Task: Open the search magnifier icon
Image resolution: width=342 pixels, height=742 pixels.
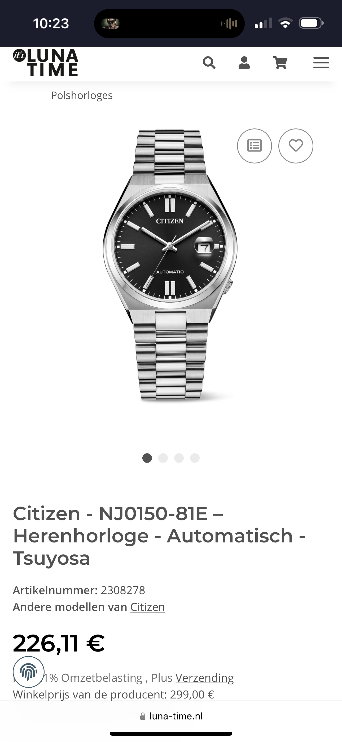Action: pos(209,63)
